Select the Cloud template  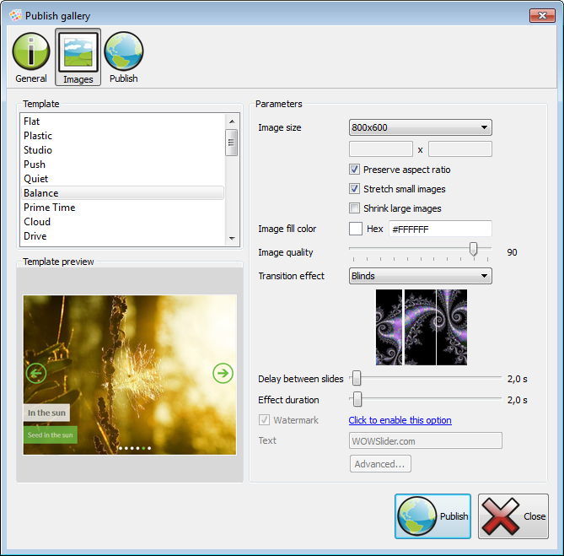click(x=122, y=222)
